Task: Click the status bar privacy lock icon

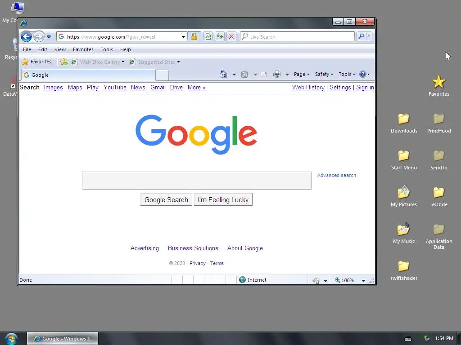Action: (x=316, y=280)
